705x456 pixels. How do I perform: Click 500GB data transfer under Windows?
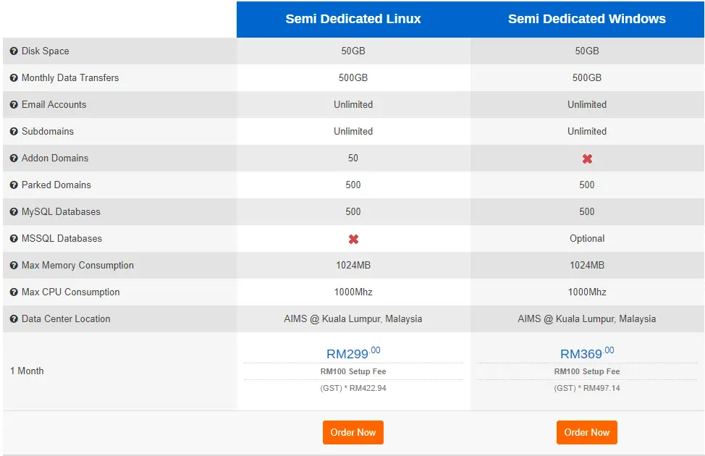point(587,77)
